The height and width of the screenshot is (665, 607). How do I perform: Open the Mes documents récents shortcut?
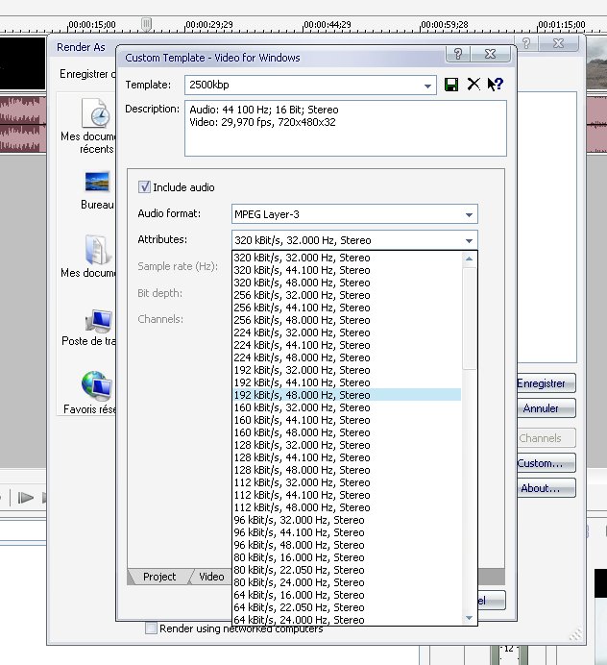tap(96, 115)
